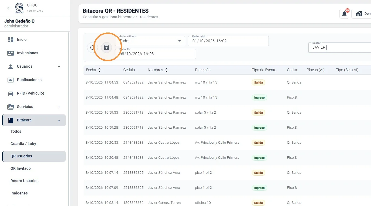Expand the Usuarios submenu arrow
The width and height of the screenshot is (371, 206).
pos(59,67)
